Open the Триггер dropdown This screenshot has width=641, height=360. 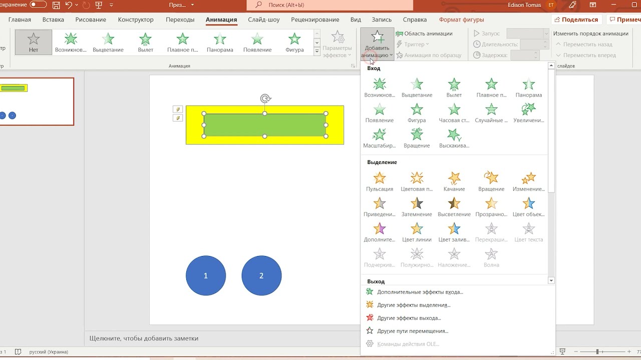413,44
